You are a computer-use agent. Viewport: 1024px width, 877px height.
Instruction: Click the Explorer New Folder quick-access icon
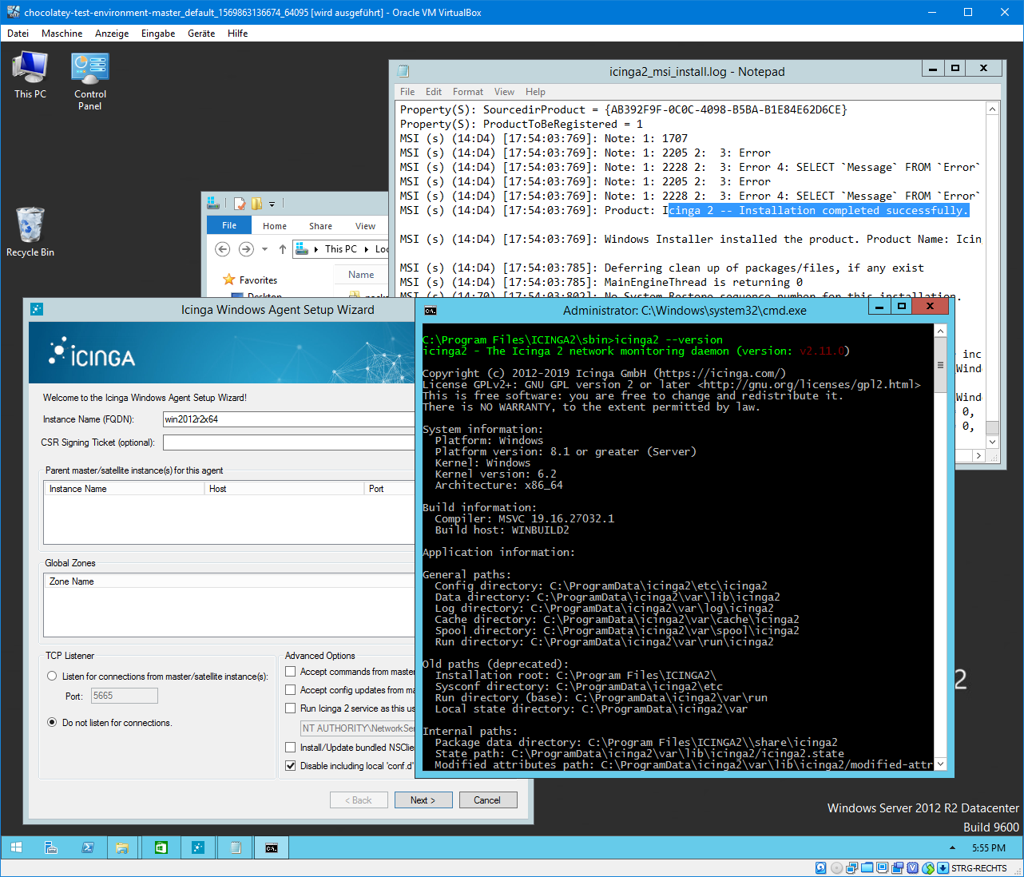[x=256, y=204]
